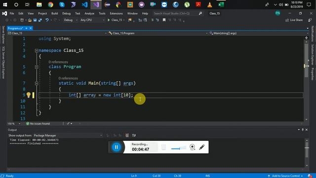
Task: Open the Visual Studio icon in the taskbar
Action: pos(96,4)
